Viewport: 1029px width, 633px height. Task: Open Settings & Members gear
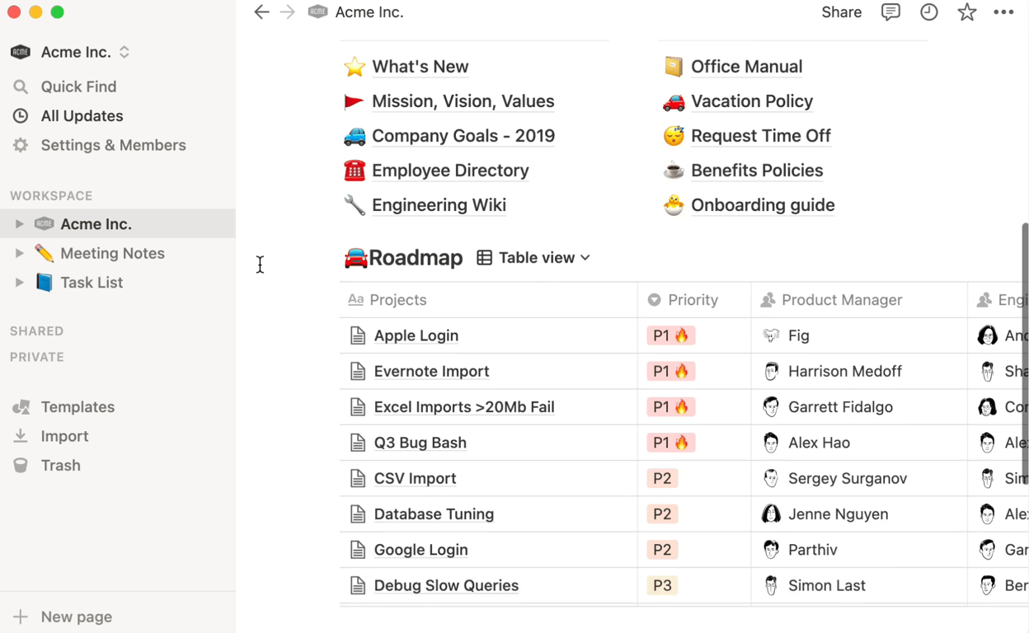(21, 145)
